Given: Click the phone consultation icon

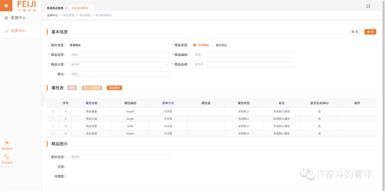Looking at the screenshot, I should click(x=7, y=157).
